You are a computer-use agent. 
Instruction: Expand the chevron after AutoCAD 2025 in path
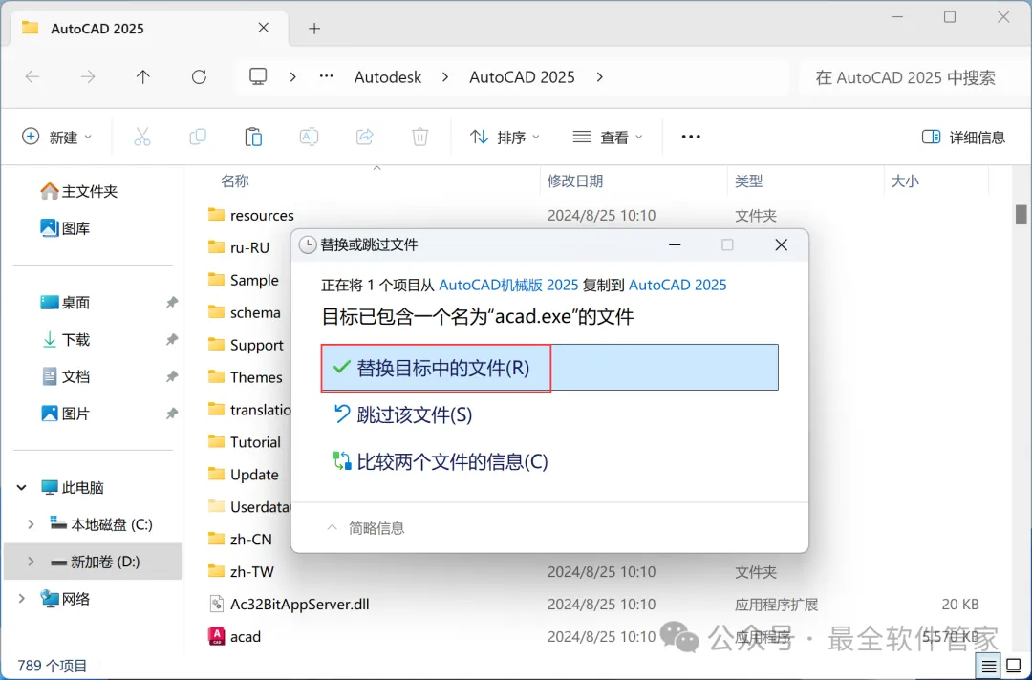coord(599,77)
